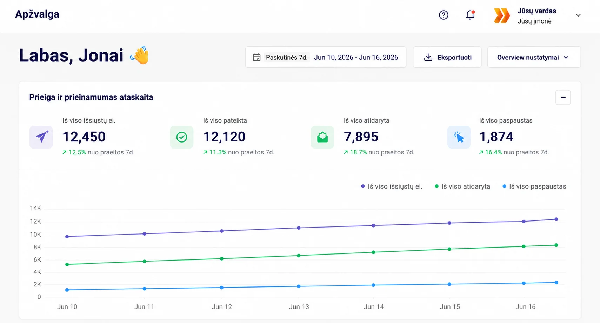Image resolution: width=600 pixels, height=323 pixels.
Task: Toggle the Iš viso atidaryta legend series
Action: 462,186
